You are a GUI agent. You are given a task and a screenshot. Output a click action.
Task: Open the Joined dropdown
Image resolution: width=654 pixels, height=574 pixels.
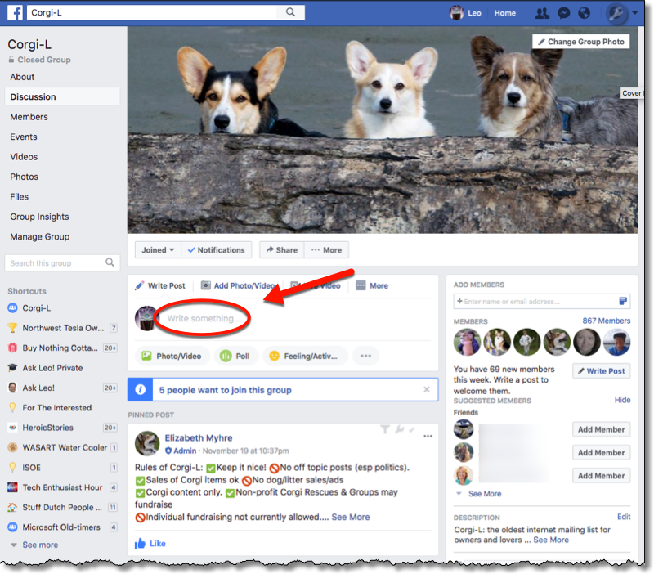click(x=158, y=250)
